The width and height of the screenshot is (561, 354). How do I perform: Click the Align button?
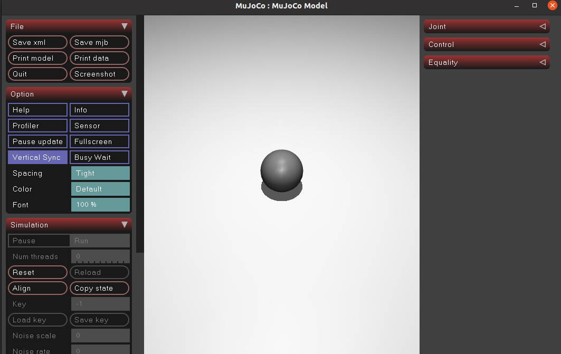[x=37, y=288]
